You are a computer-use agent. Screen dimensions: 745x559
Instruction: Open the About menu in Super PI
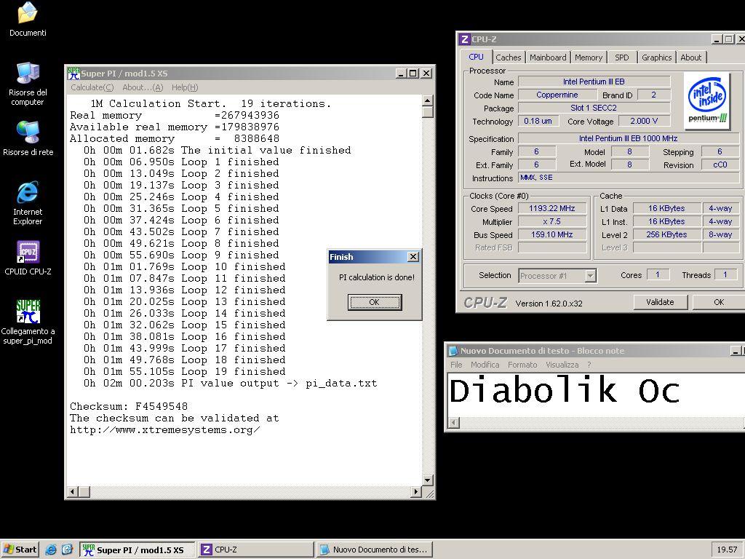click(143, 87)
